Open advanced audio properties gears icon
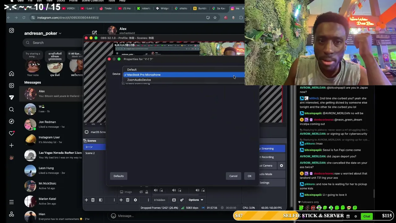The width and height of the screenshot is (396, 223). [x=182, y=200]
